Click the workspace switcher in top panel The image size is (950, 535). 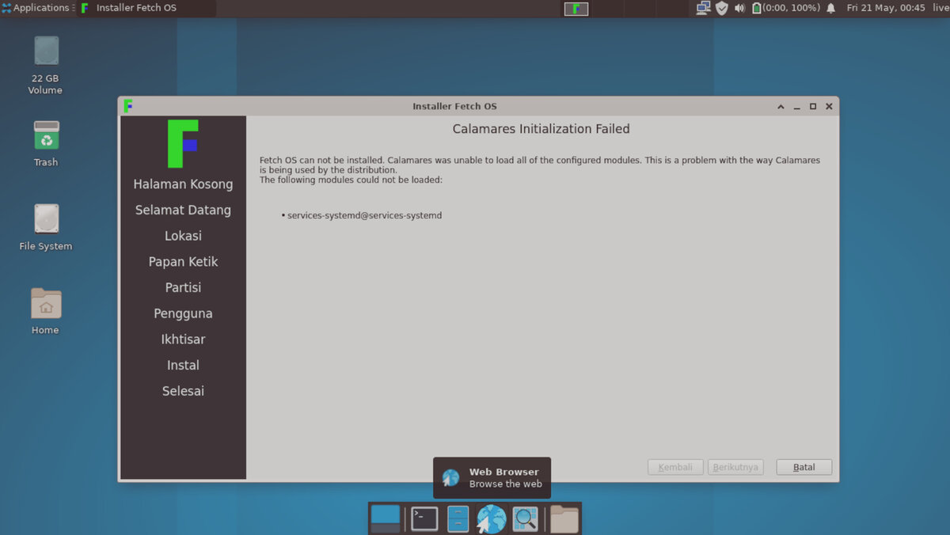pos(576,9)
